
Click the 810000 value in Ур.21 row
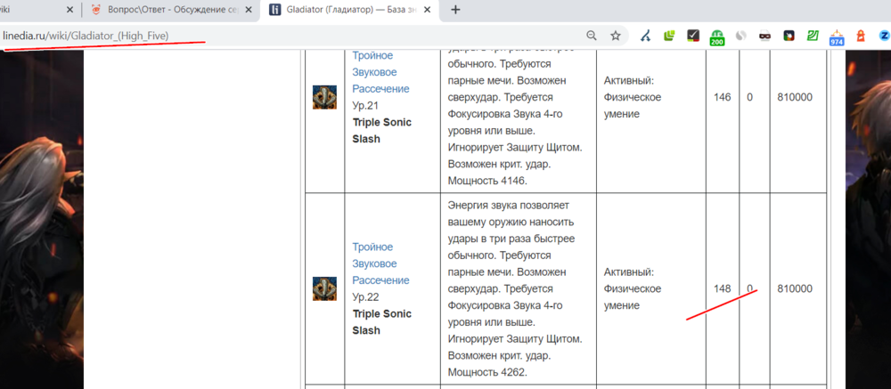pyautogui.click(x=795, y=97)
